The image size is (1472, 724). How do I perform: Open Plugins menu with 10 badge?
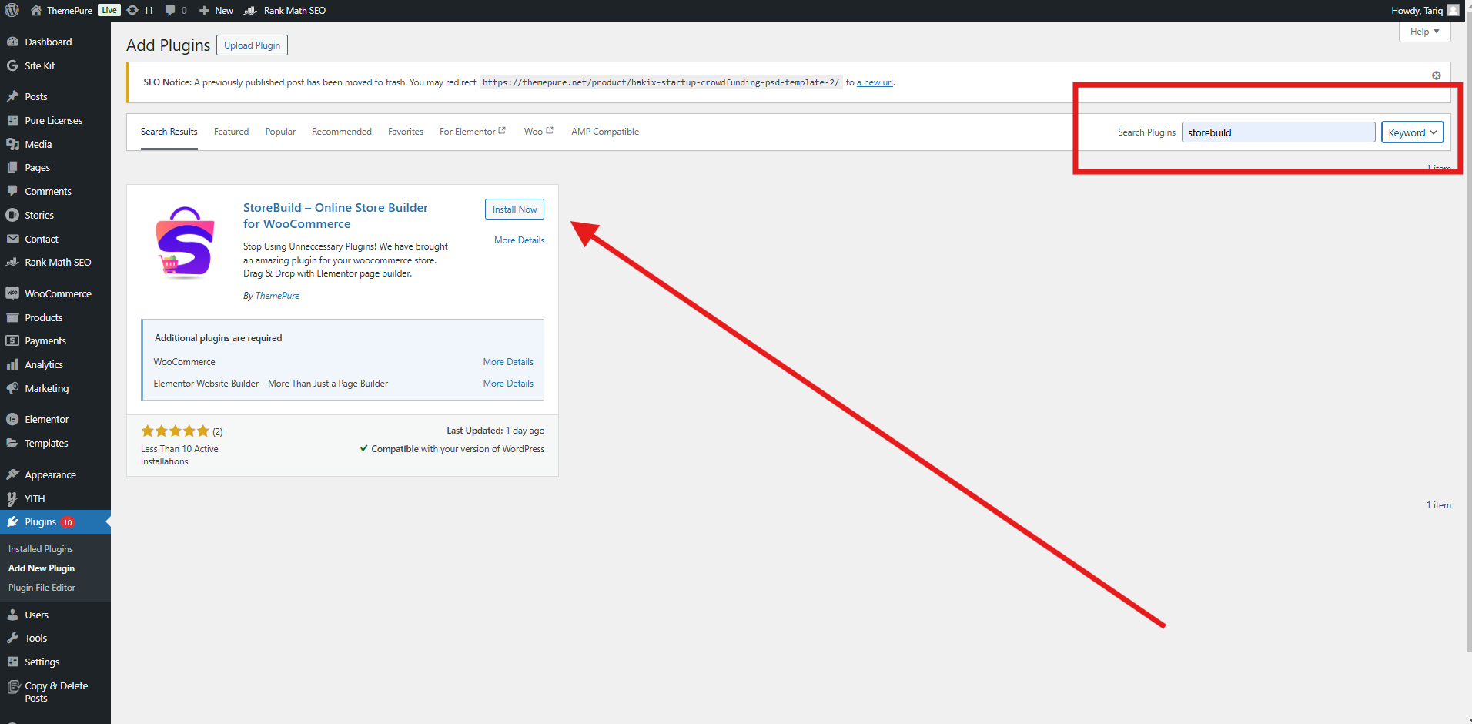click(55, 521)
